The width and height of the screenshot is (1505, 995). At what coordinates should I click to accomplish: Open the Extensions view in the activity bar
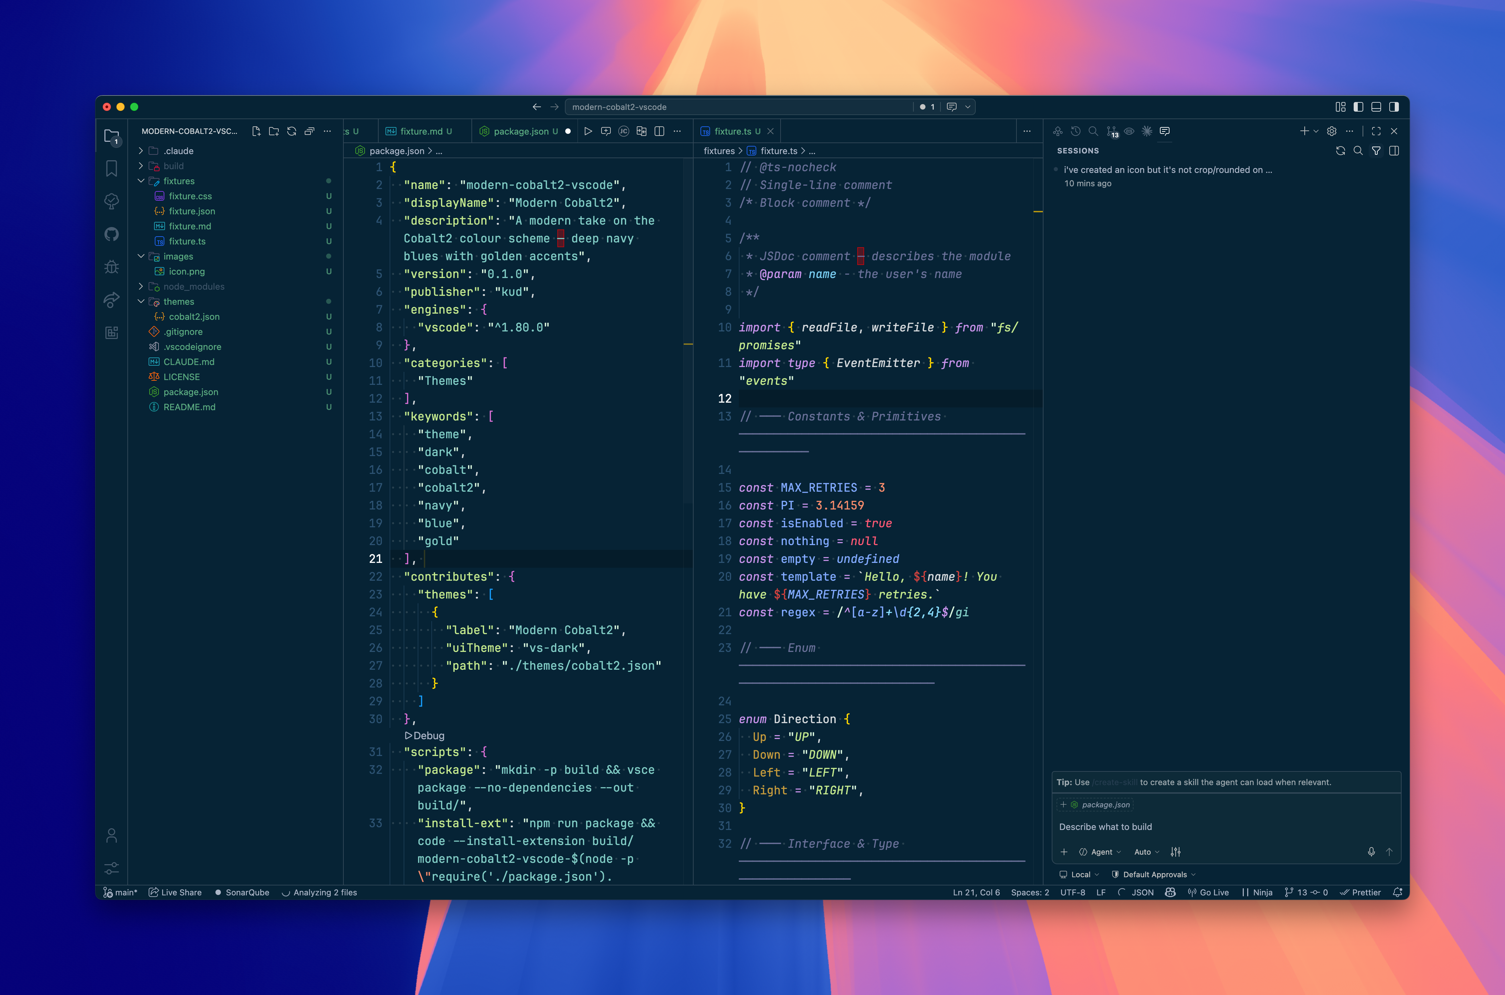point(112,332)
